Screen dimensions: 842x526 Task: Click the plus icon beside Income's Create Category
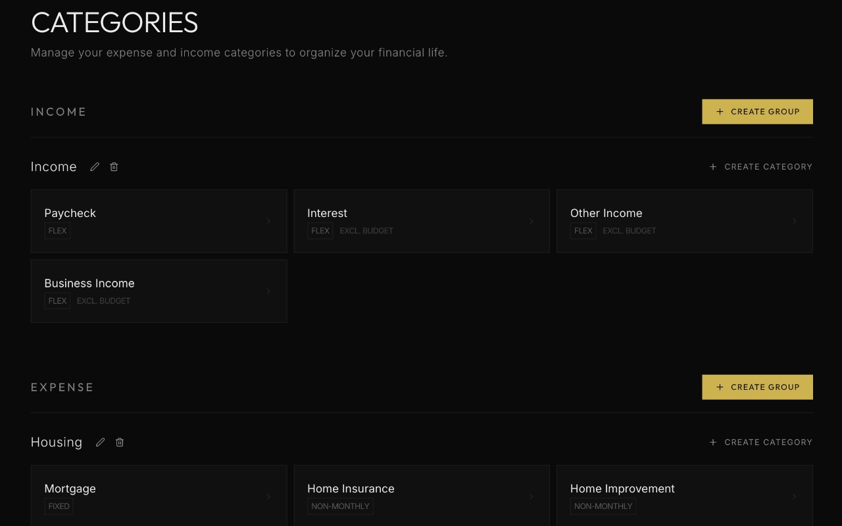(713, 166)
